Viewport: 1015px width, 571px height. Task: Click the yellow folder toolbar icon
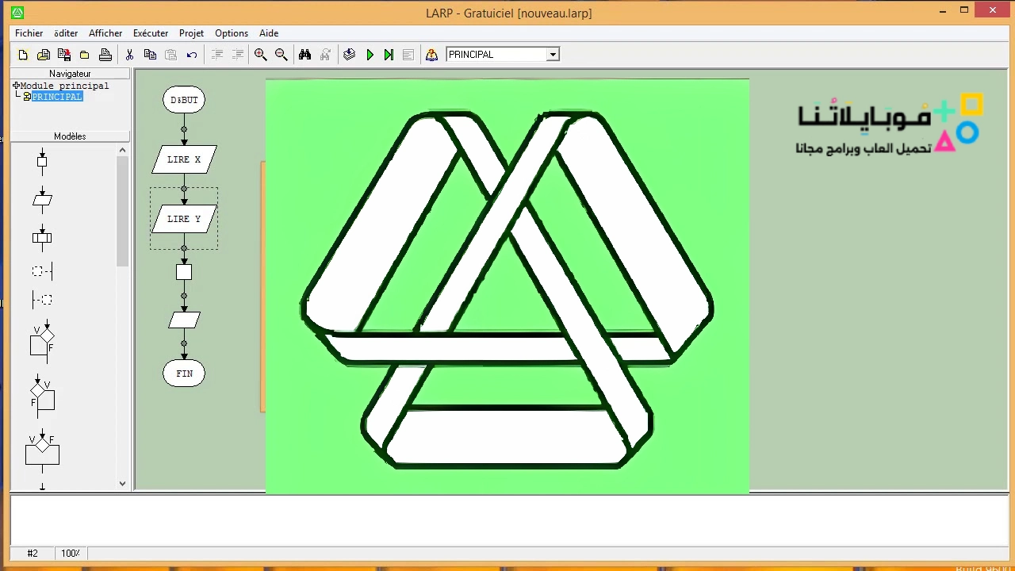coord(85,55)
